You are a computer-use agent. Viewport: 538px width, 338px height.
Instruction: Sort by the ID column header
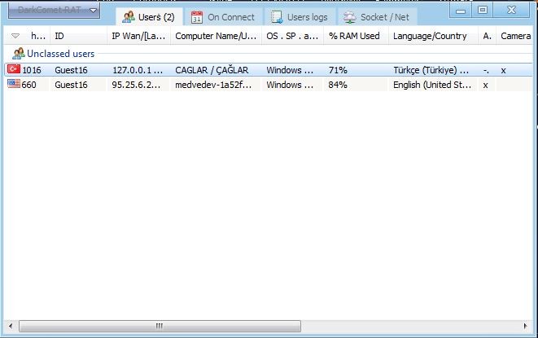click(x=79, y=36)
